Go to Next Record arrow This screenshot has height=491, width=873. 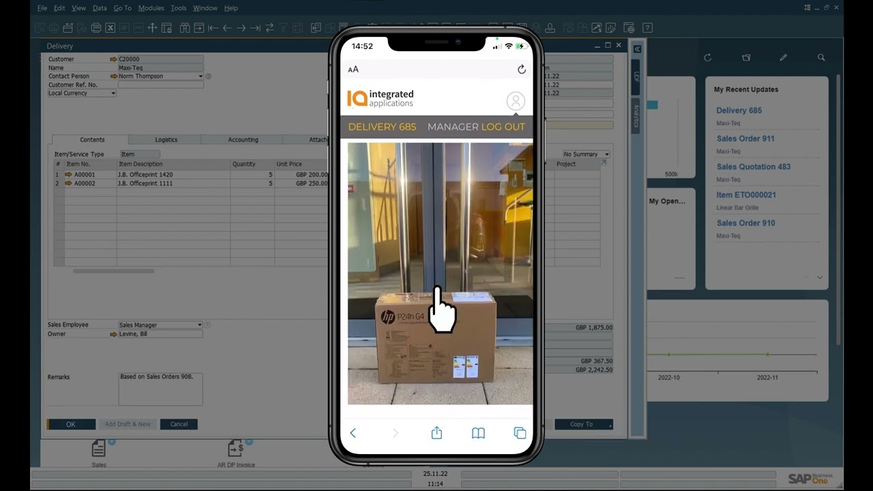pyautogui.click(x=241, y=28)
